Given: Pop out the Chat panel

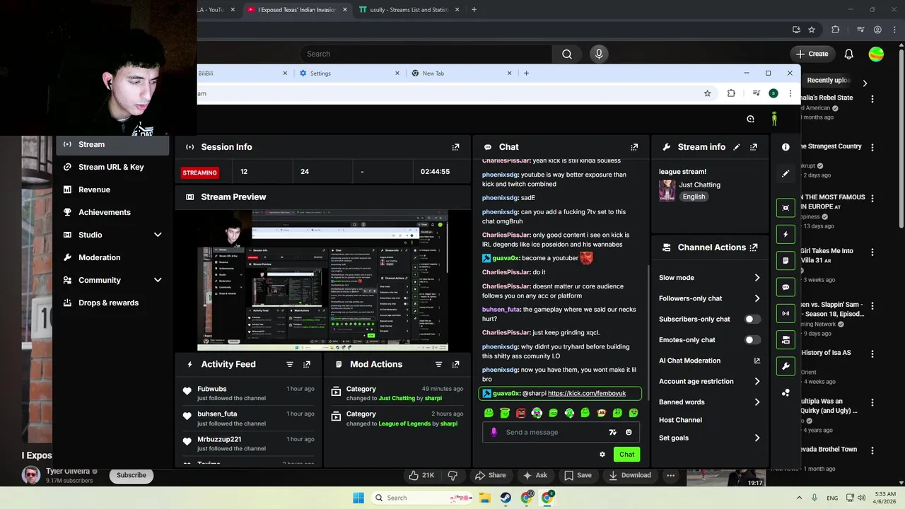Looking at the screenshot, I should [634, 147].
